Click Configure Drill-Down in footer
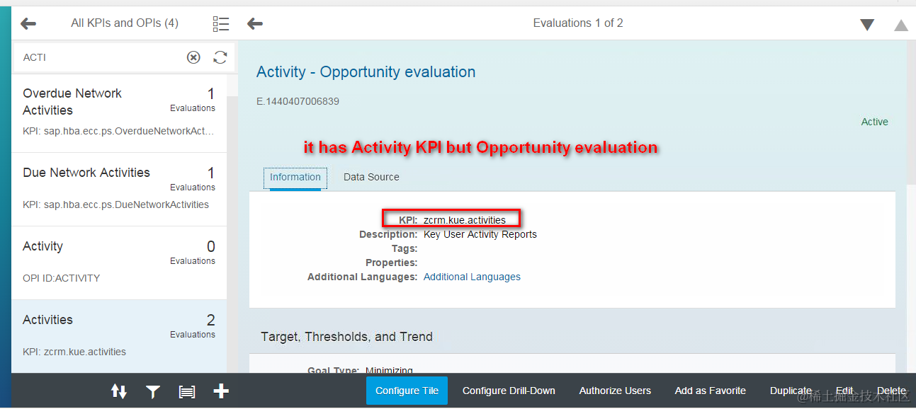The width and height of the screenshot is (916, 409). point(509,391)
